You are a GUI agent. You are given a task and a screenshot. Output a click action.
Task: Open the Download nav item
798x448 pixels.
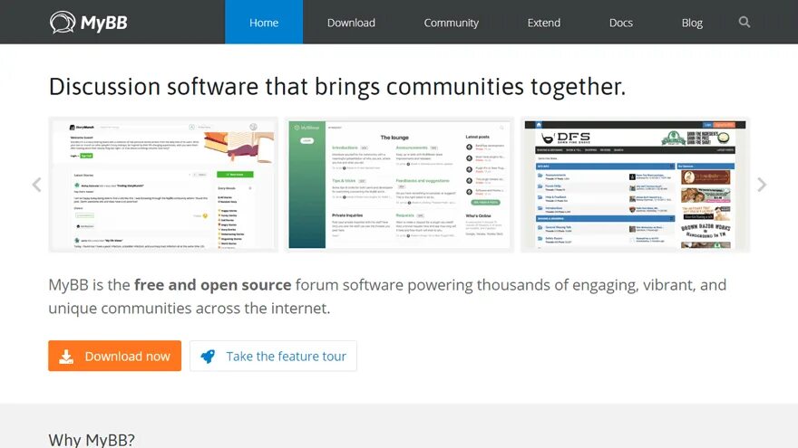[351, 23]
